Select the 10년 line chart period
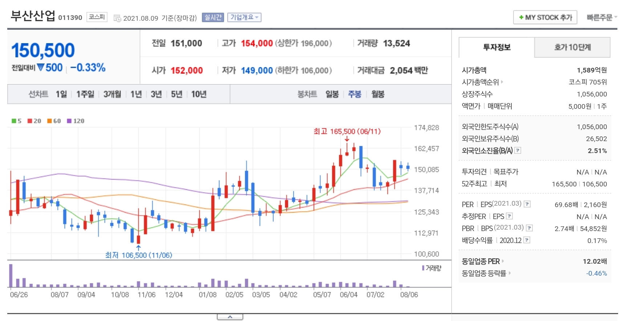 pyautogui.click(x=199, y=94)
